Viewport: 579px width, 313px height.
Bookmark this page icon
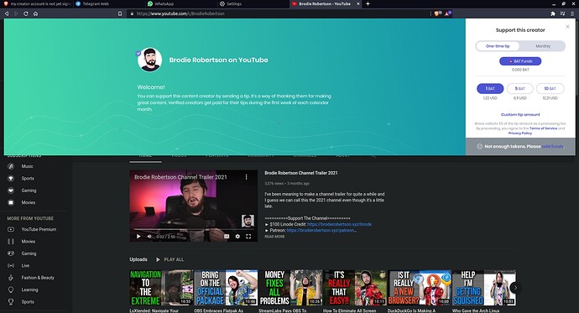click(120, 13)
